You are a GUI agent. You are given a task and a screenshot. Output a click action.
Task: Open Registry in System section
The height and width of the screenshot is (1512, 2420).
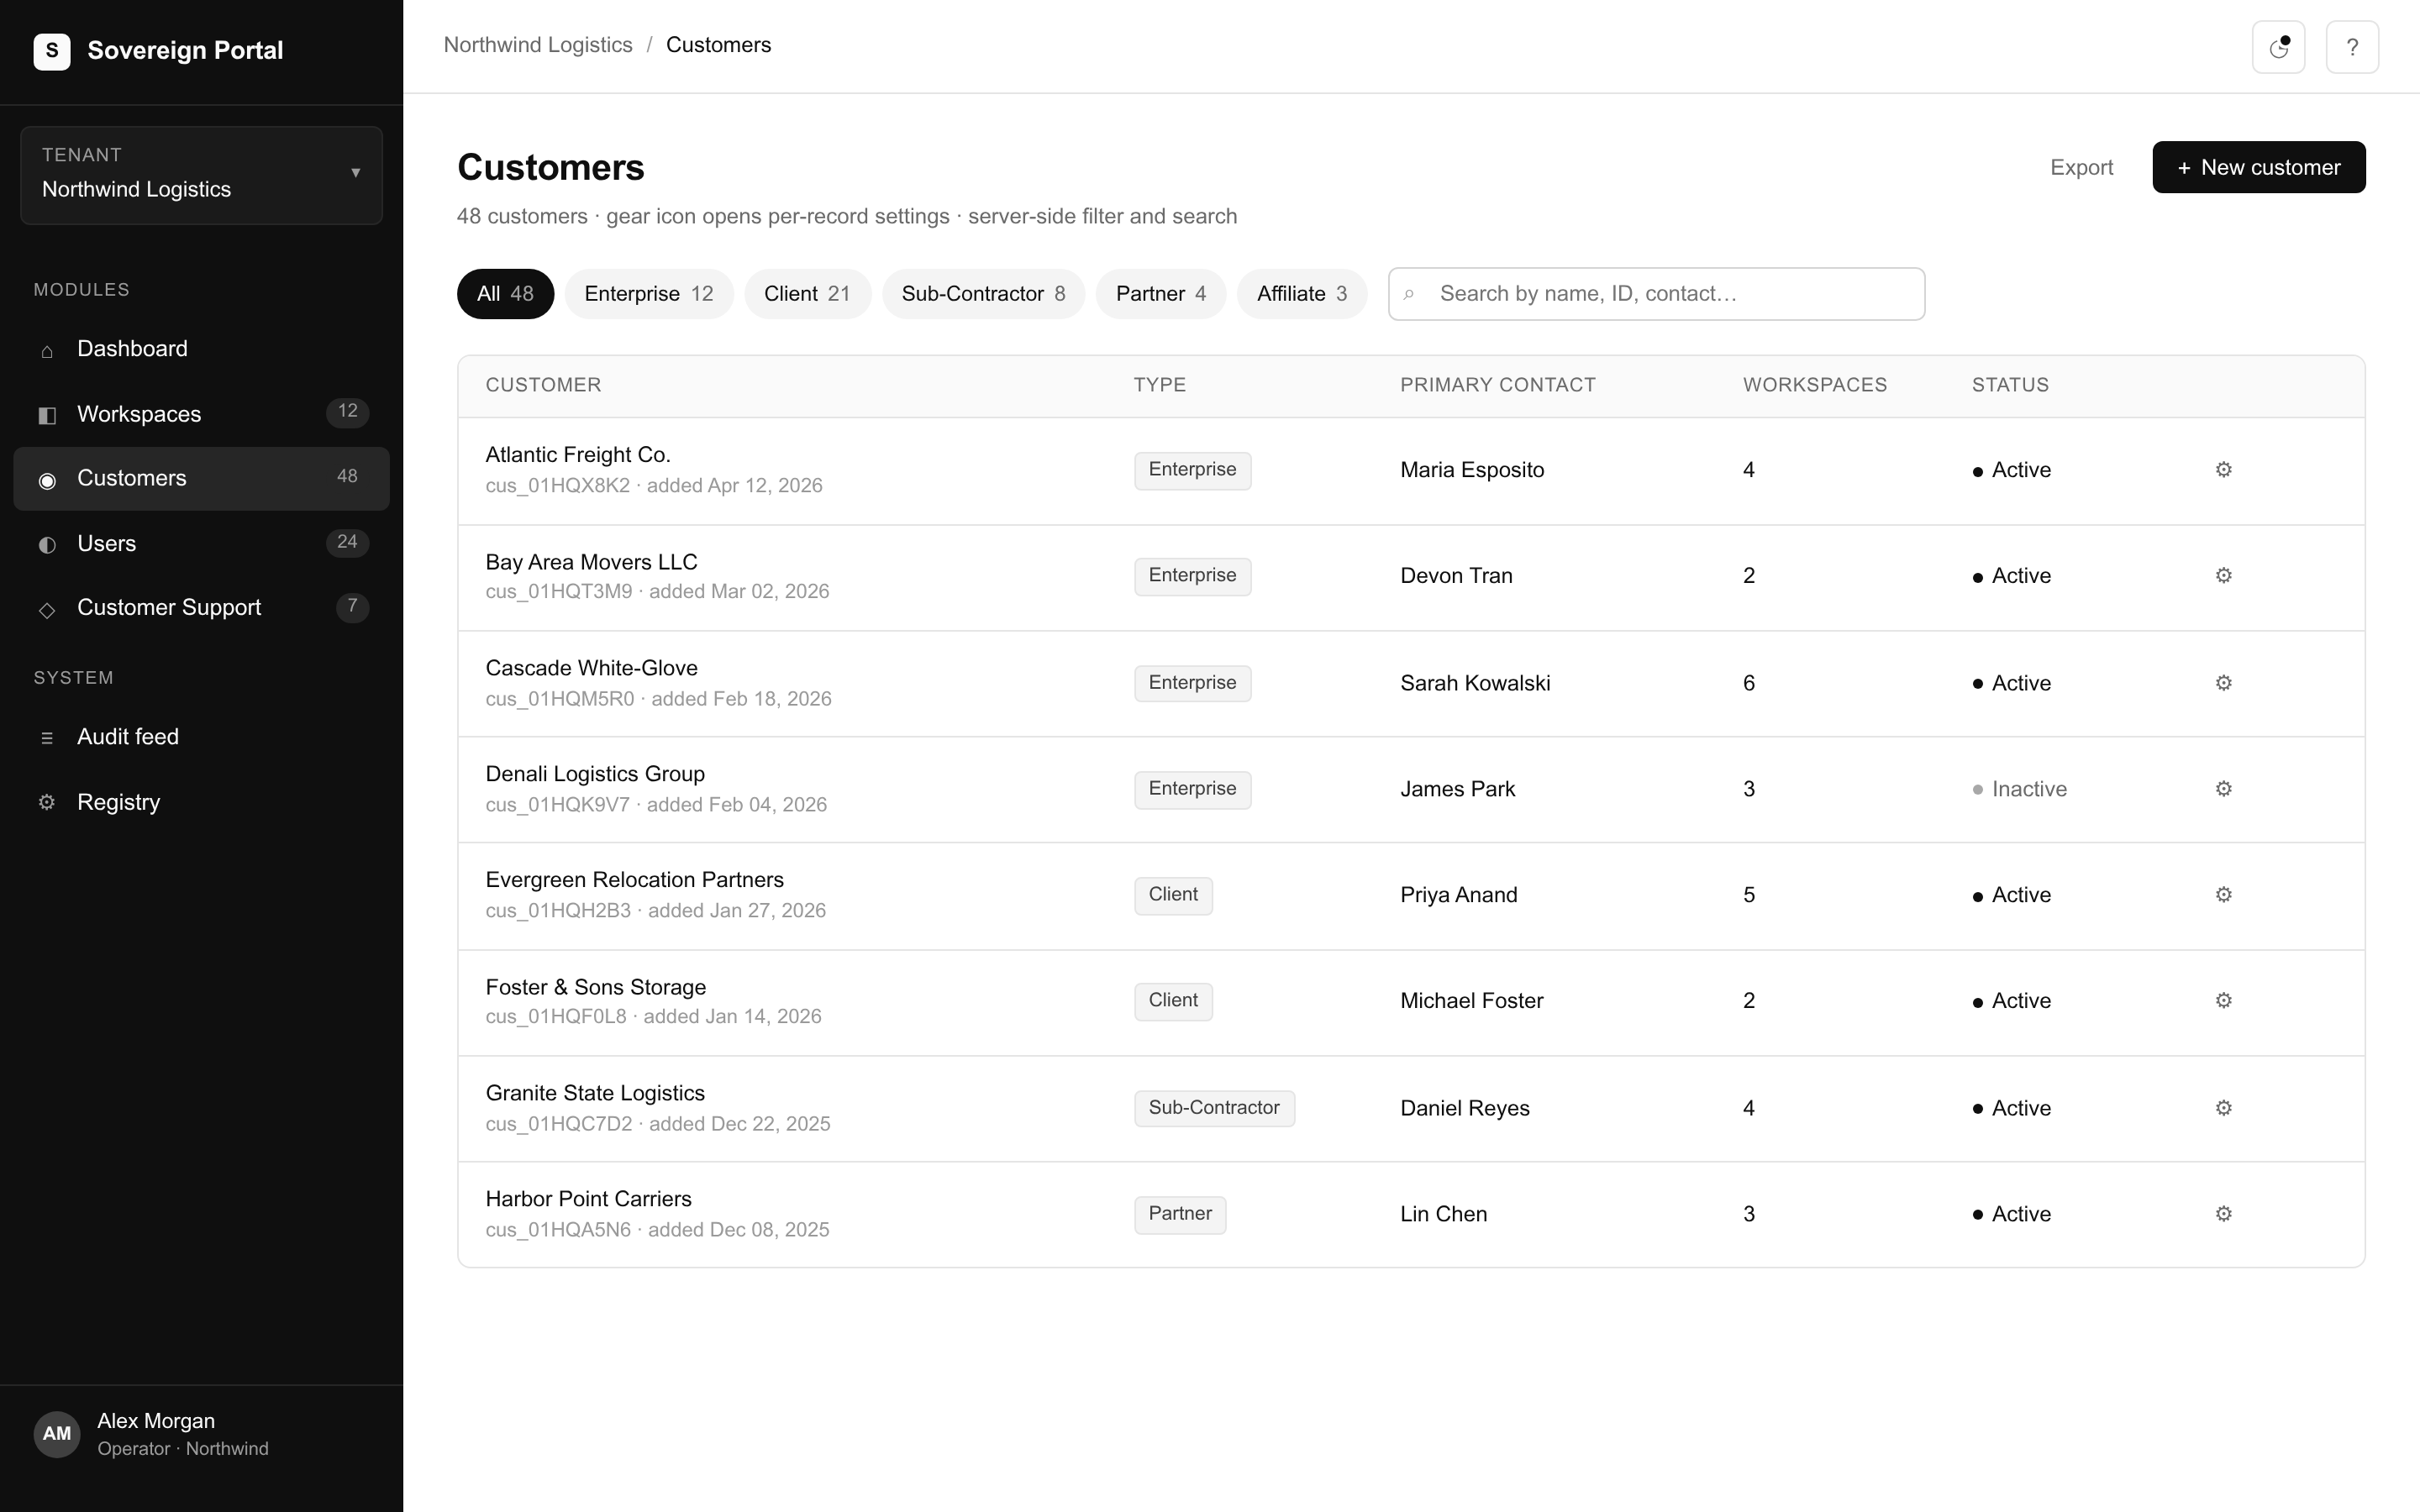201,802
